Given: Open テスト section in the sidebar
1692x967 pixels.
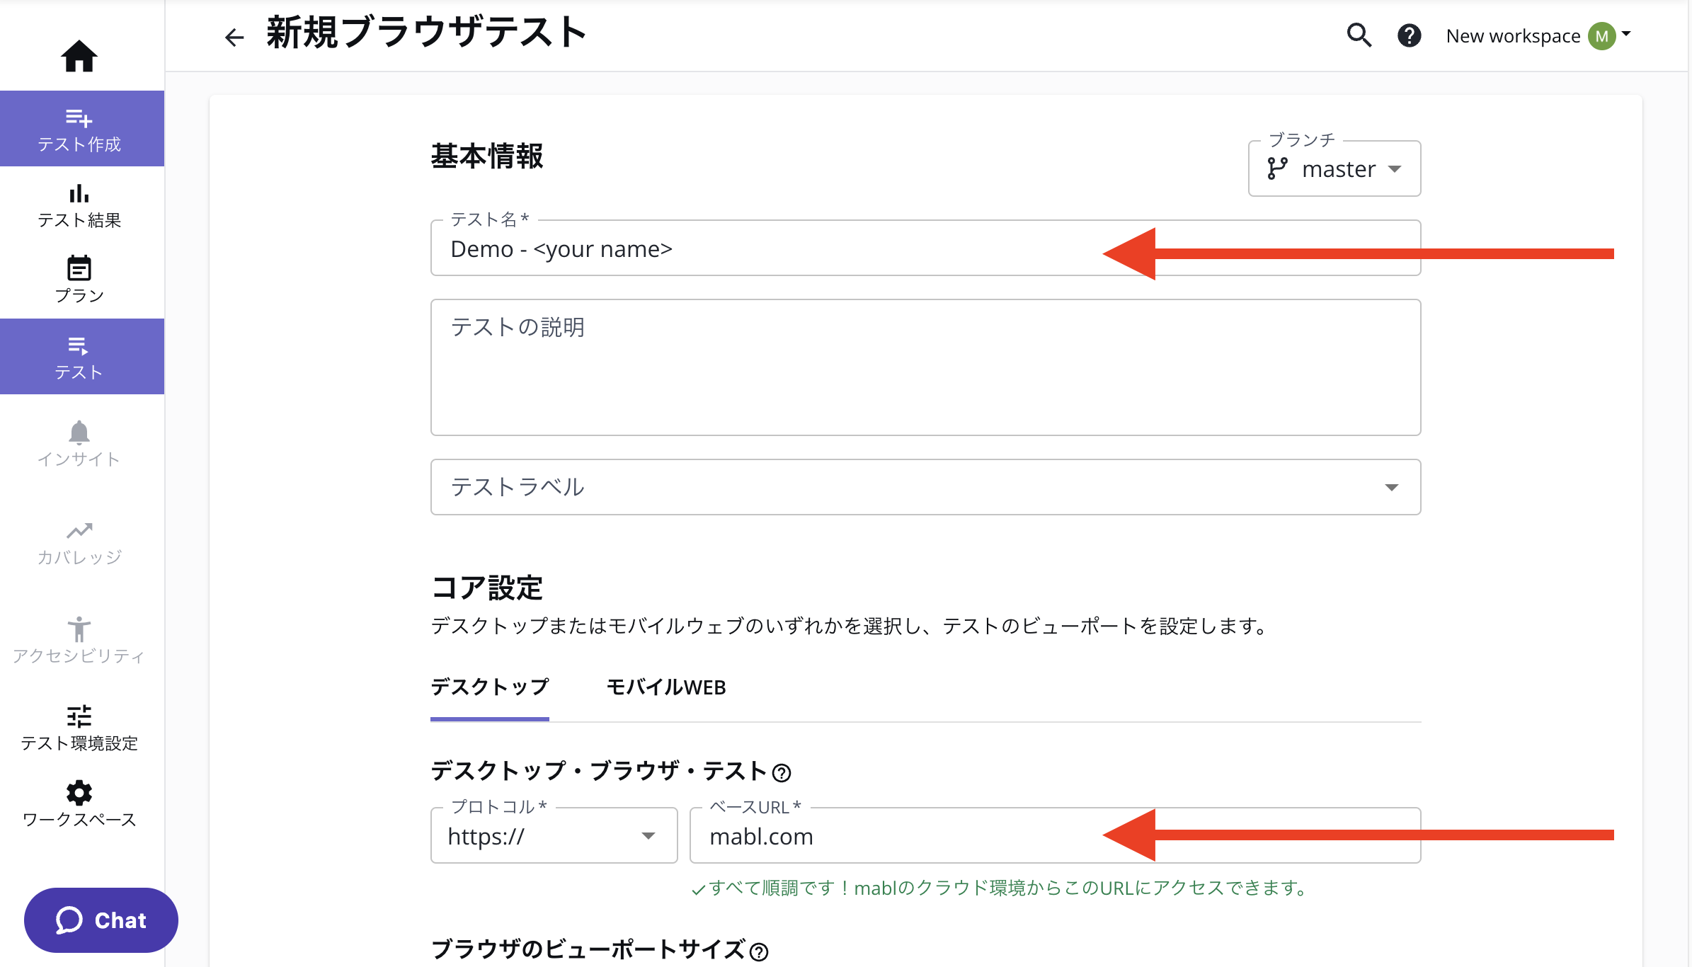Looking at the screenshot, I should [81, 356].
